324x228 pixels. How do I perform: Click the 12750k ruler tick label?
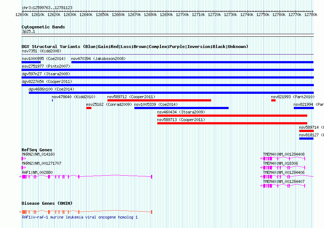click(262, 15)
